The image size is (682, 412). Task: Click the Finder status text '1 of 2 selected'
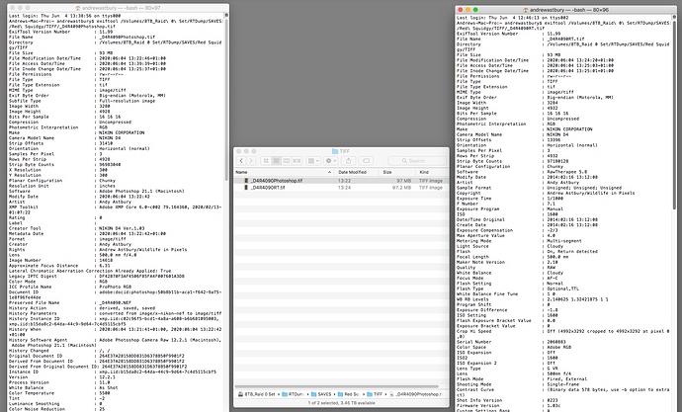point(341,403)
